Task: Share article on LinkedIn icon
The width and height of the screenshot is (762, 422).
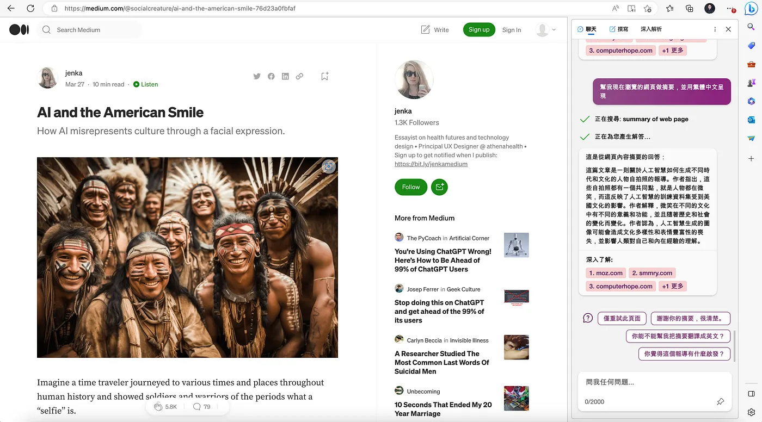Action: coord(285,76)
